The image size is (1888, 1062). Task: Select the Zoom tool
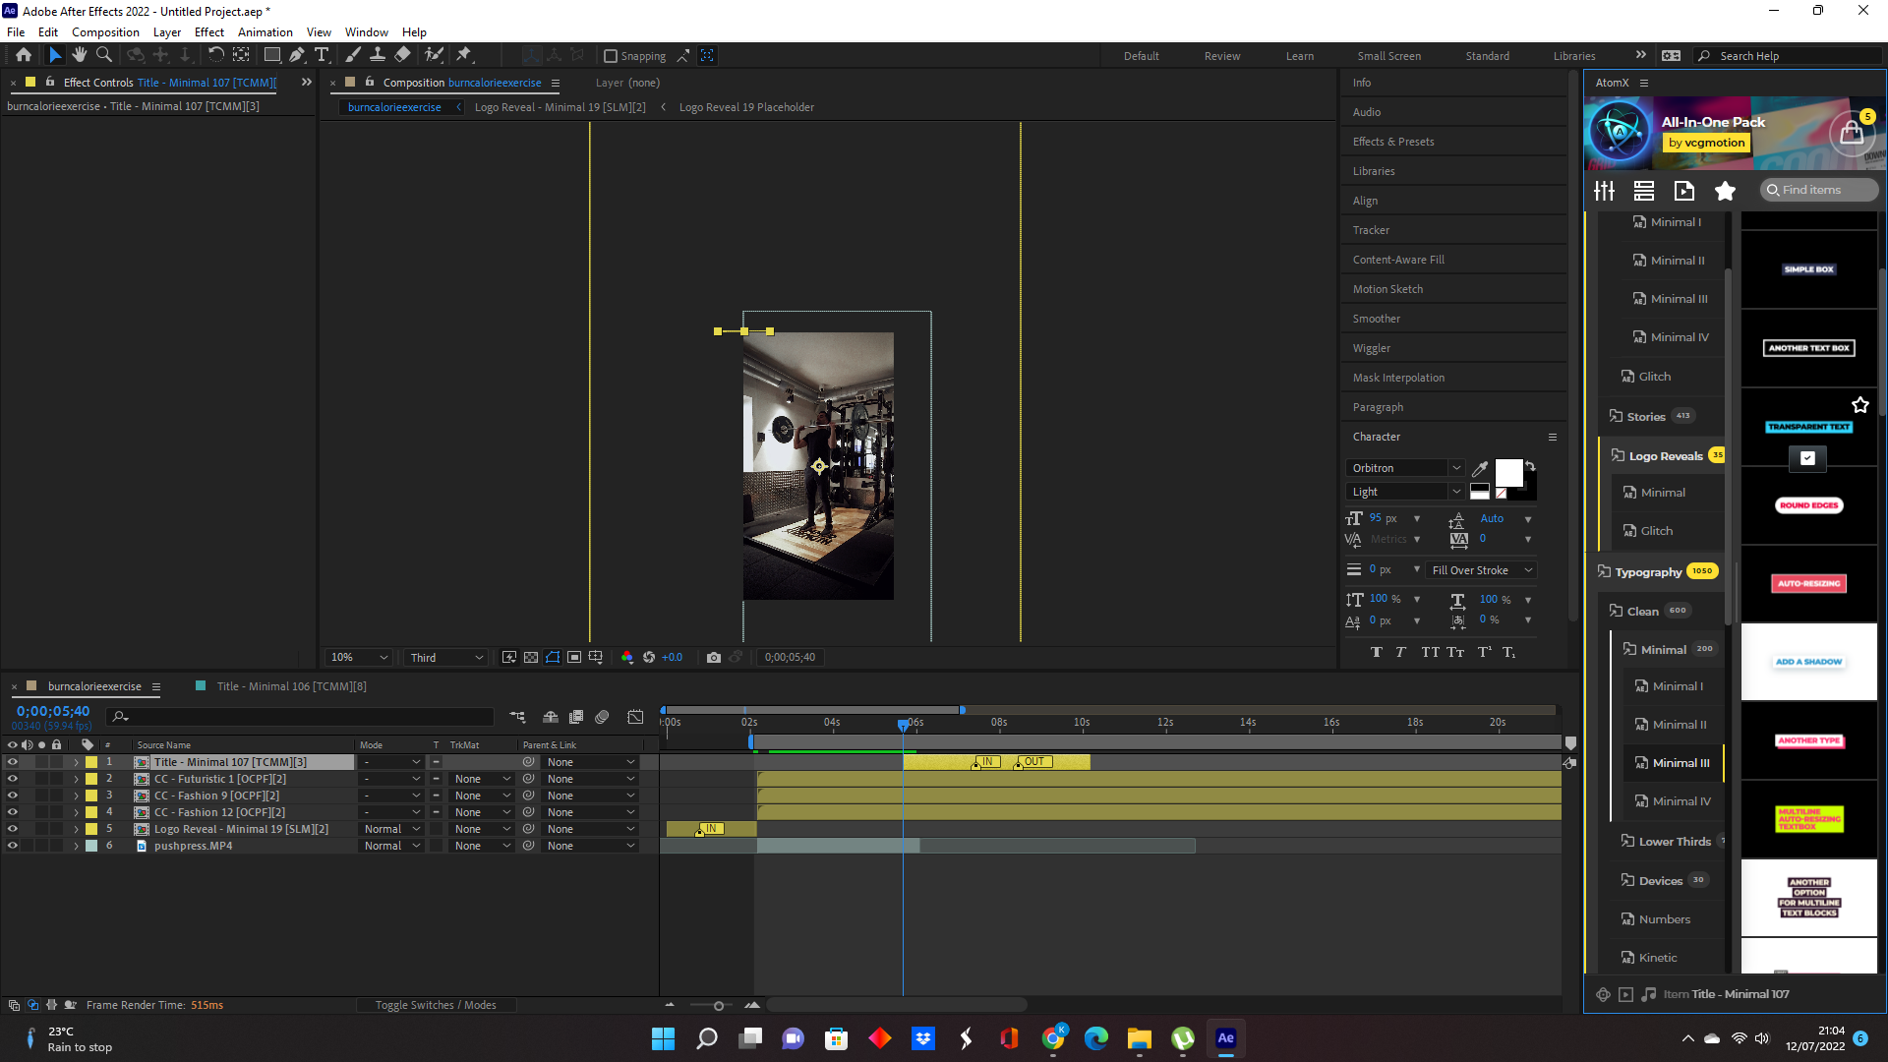[103, 55]
